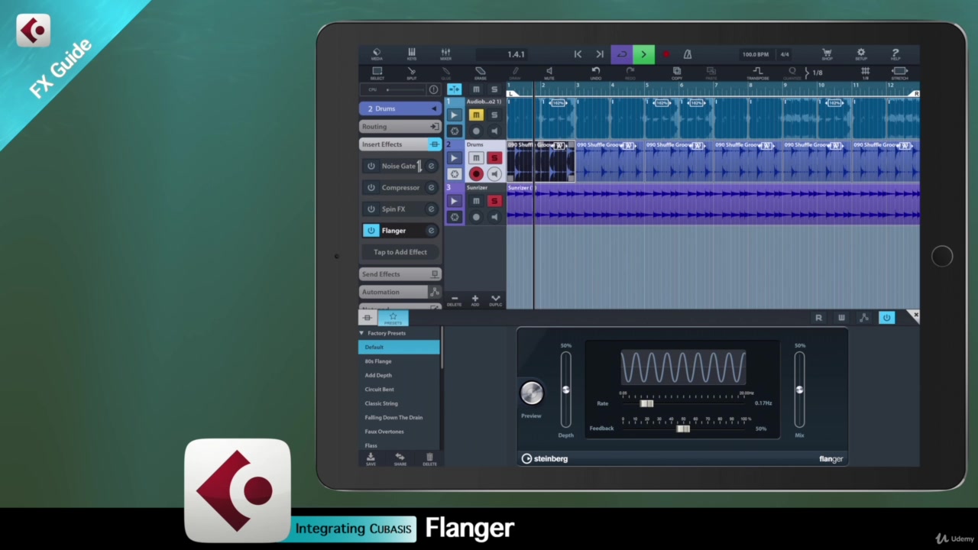Viewport: 978px width, 550px height.
Task: Unsolo the Drums track red S
Action: point(494,157)
